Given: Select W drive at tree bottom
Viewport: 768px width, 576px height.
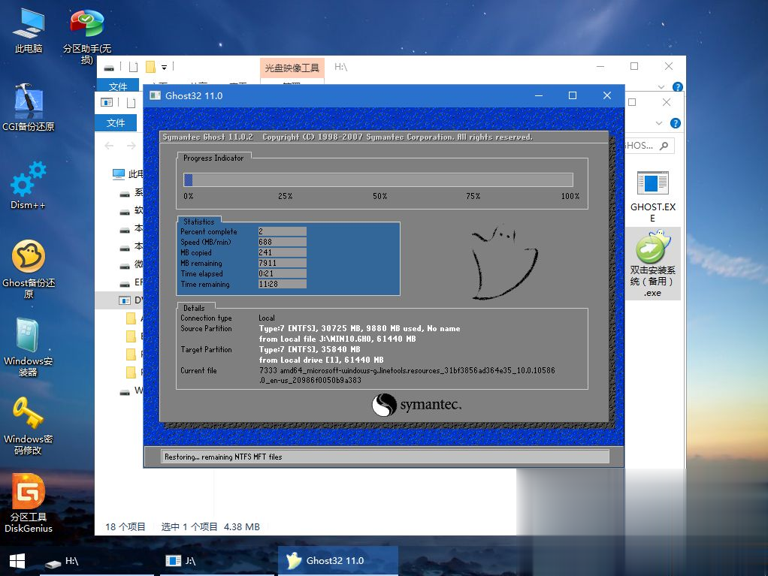Looking at the screenshot, I should pyautogui.click(x=132, y=391).
